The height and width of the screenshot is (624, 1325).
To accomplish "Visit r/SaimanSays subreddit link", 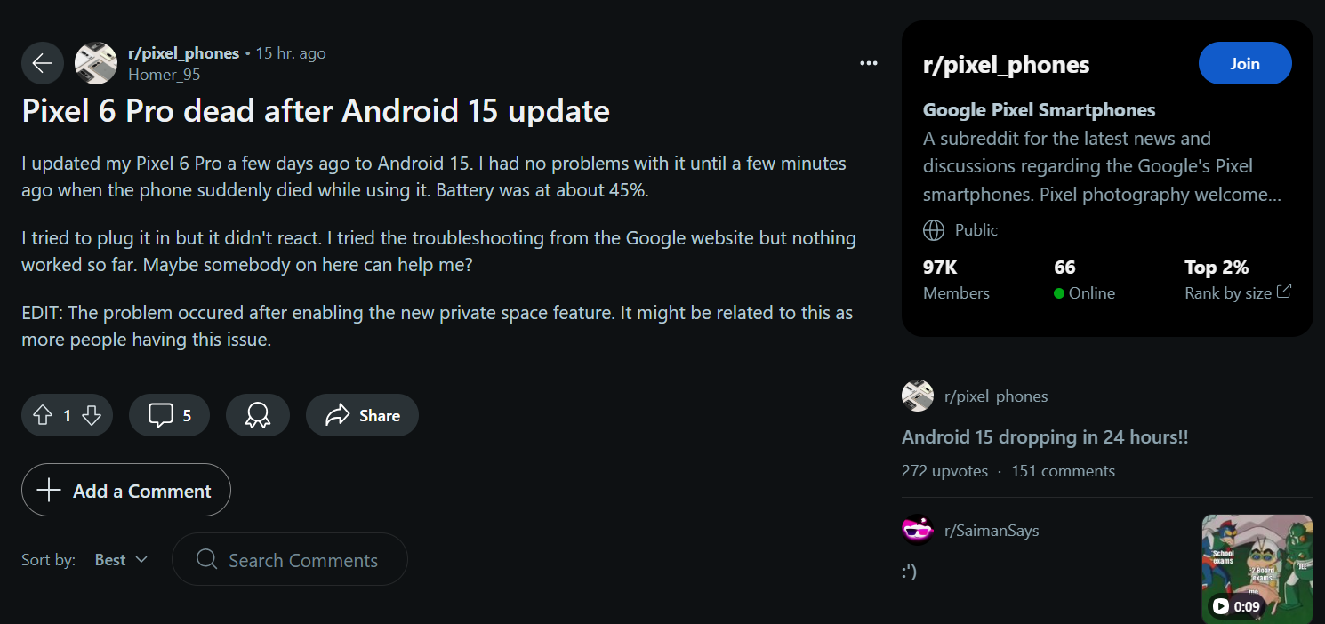I will 992,531.
